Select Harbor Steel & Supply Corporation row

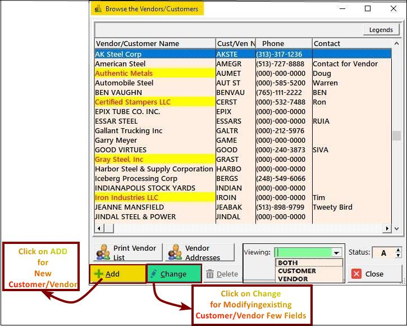pyautogui.click(x=243, y=169)
